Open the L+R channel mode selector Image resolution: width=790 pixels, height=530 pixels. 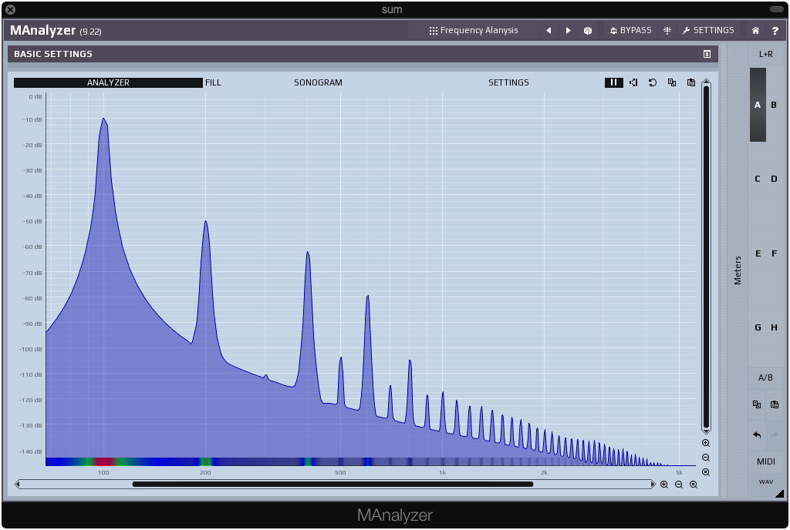766,54
